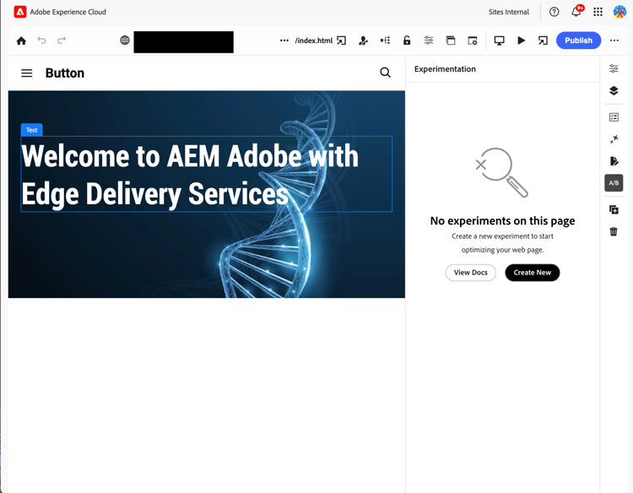Image resolution: width=633 pixels, height=493 pixels.
Task: Open page settings sliders in top toolbar
Action: 429,41
